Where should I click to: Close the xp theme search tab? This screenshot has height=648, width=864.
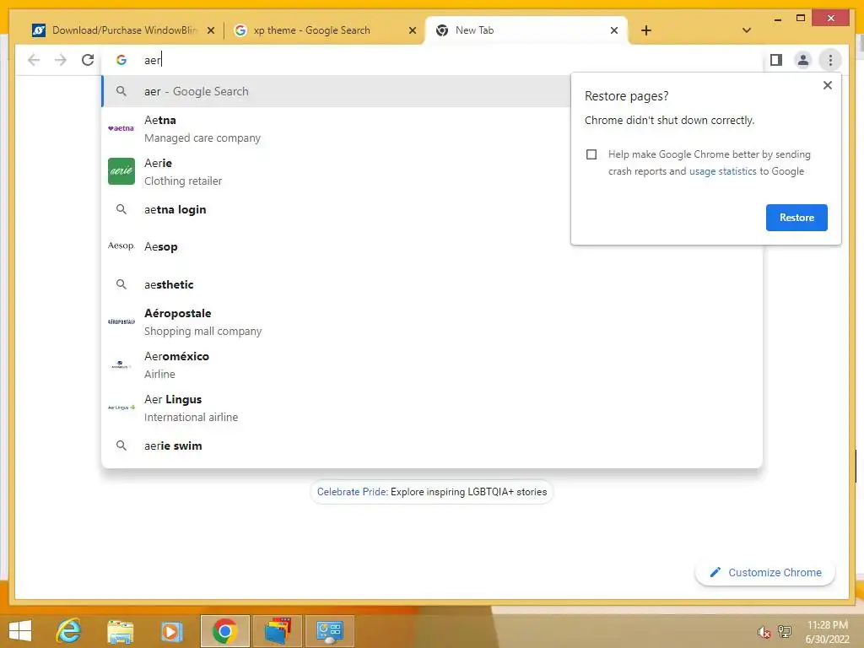[x=412, y=30]
